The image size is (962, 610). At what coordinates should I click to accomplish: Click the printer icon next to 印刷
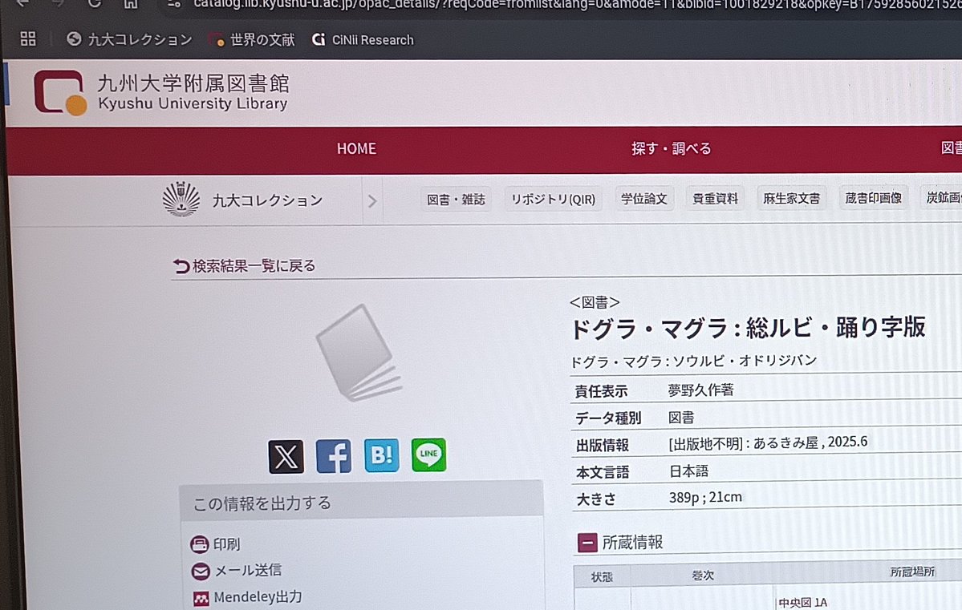coord(200,544)
